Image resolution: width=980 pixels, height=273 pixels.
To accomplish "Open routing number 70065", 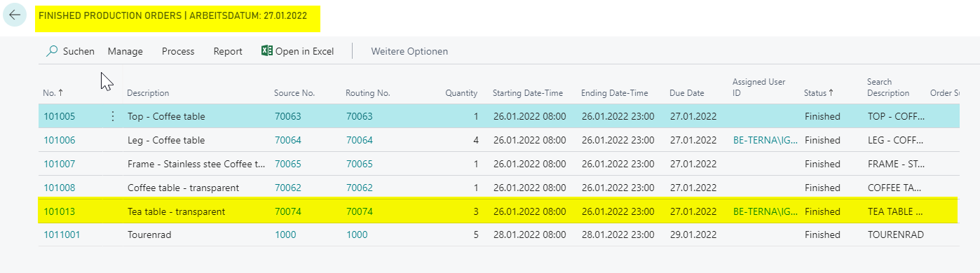I will click(x=360, y=164).
